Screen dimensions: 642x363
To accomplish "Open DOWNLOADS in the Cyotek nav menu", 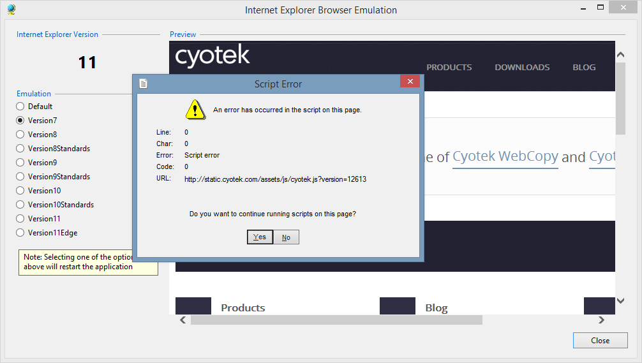I will (x=522, y=67).
